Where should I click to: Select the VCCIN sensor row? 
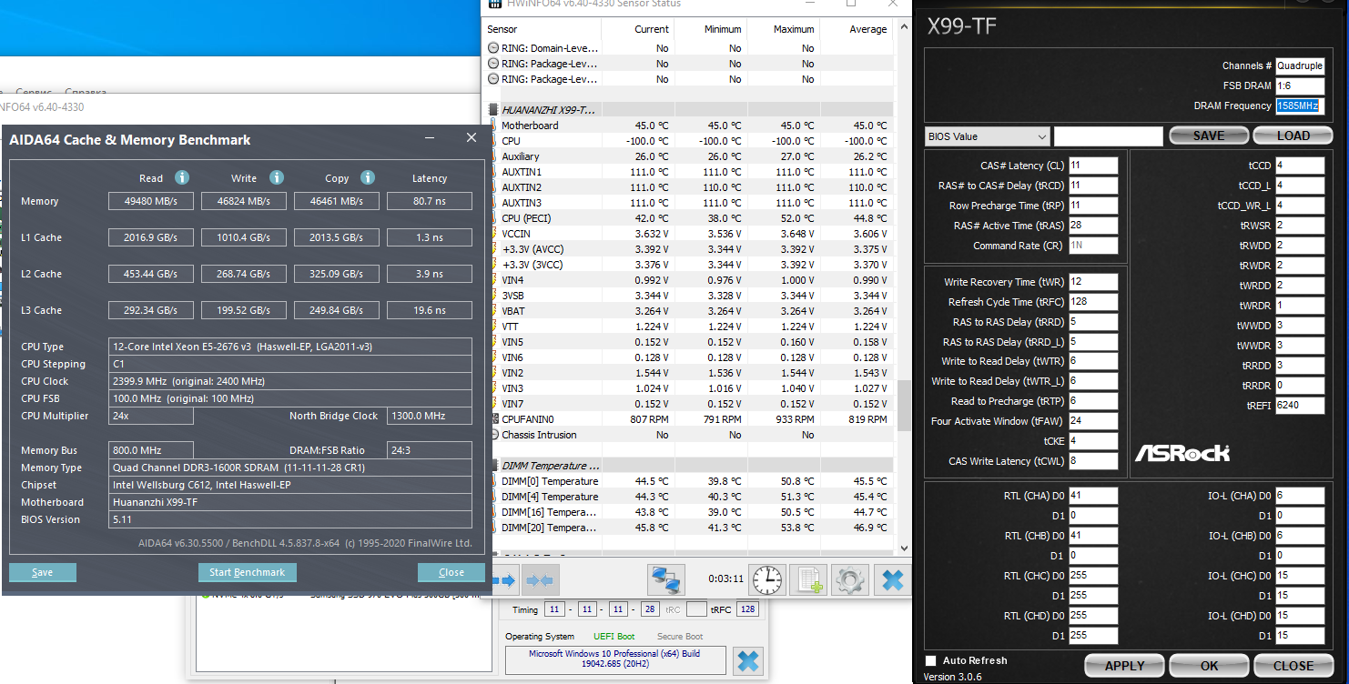(690, 234)
